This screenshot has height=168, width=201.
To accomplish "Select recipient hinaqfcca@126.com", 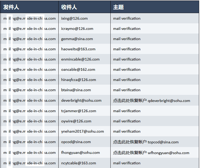I will point(79,80).
